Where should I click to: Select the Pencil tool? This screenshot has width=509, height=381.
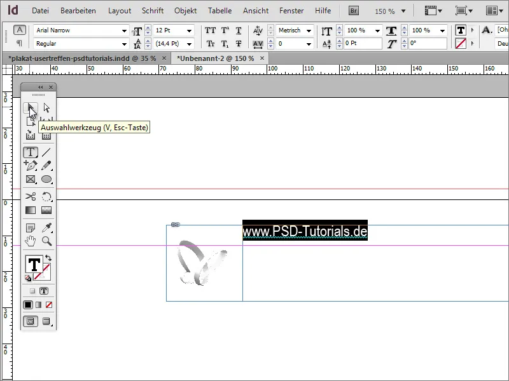tap(46, 166)
